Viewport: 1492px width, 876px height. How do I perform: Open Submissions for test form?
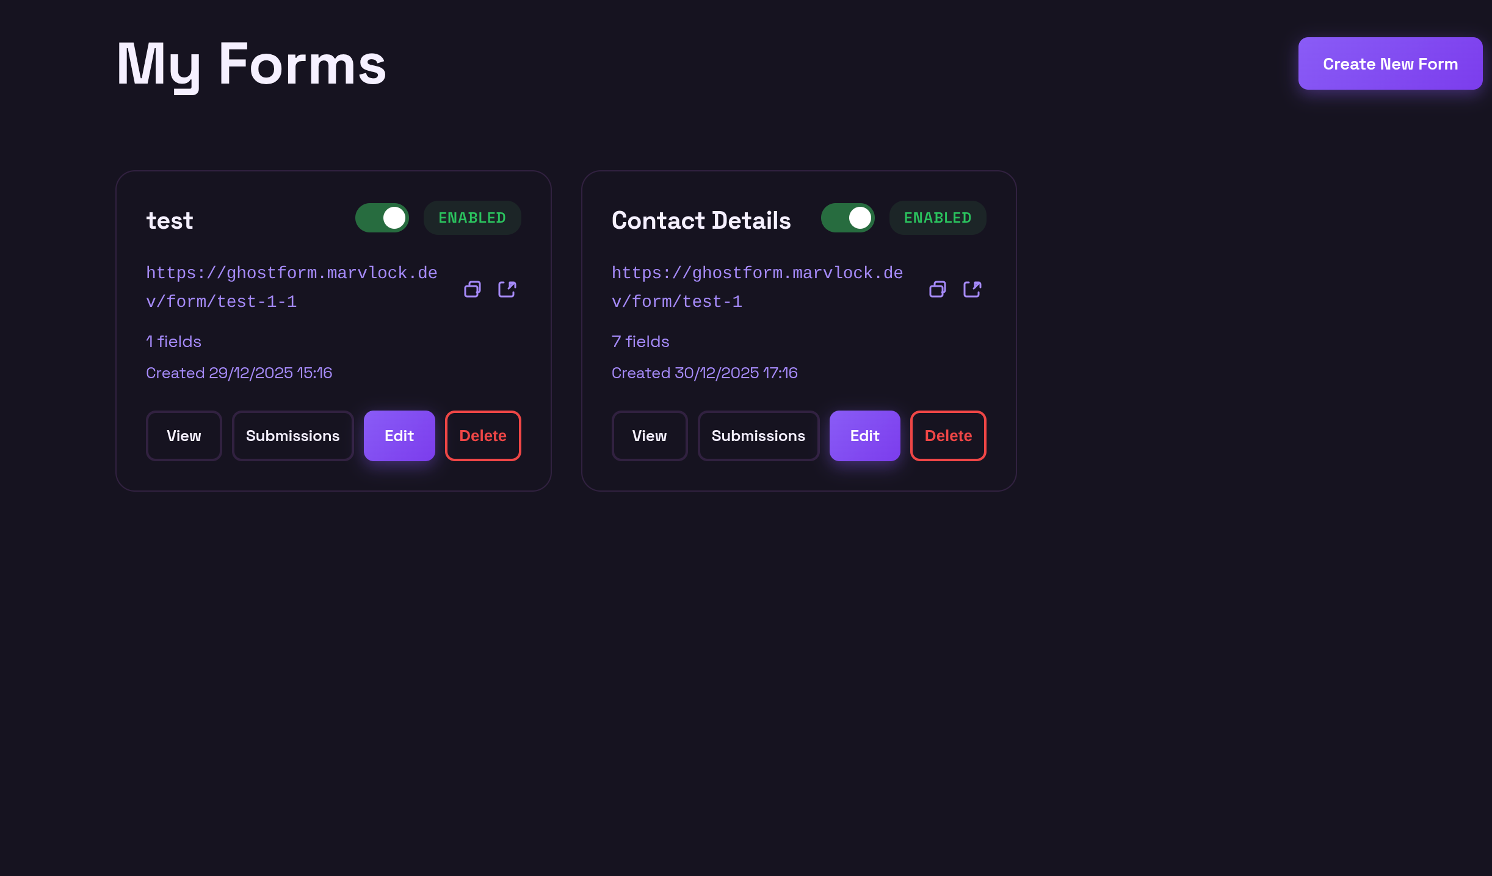point(292,436)
